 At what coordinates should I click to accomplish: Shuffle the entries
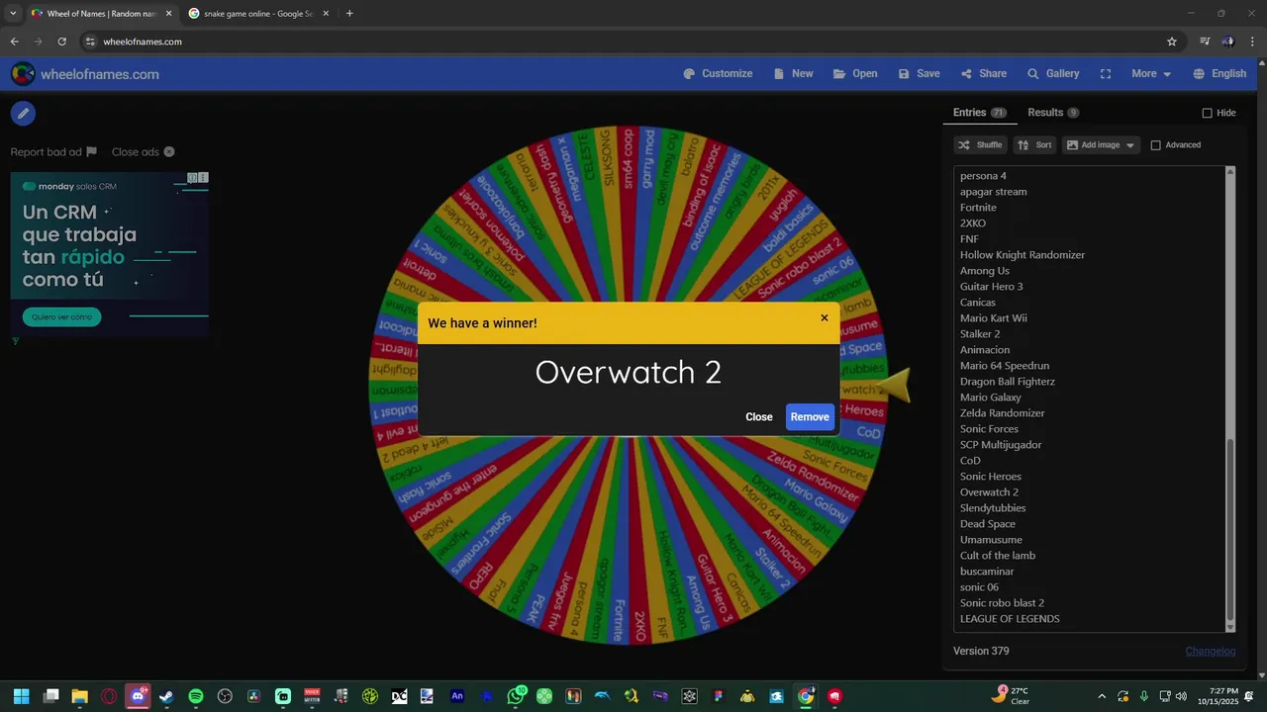[980, 145]
